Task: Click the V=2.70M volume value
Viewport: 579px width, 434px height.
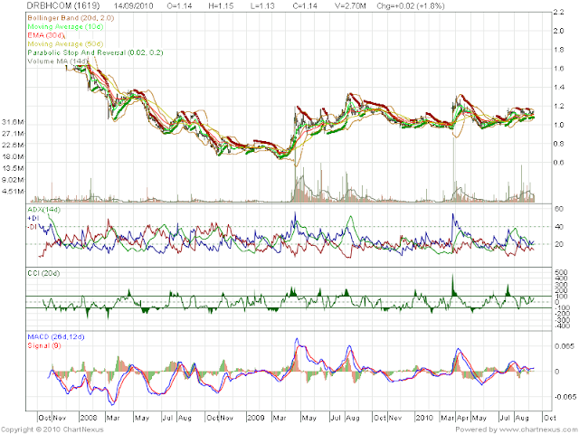Action: [350, 6]
